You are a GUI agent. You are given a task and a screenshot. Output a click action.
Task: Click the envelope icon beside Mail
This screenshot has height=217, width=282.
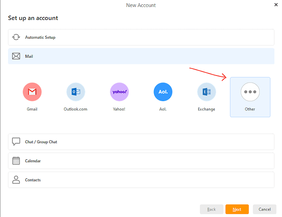coord(16,56)
